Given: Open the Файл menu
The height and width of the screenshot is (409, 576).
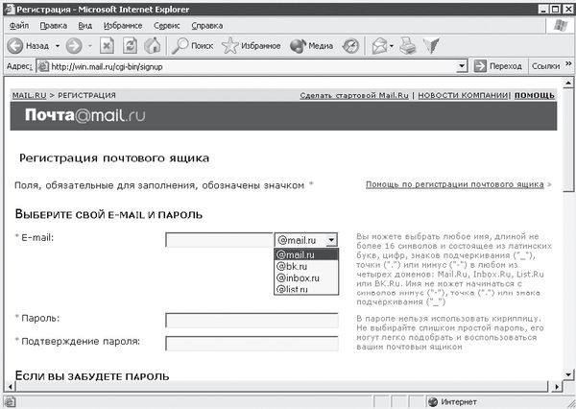Looking at the screenshot, I should click(x=18, y=24).
